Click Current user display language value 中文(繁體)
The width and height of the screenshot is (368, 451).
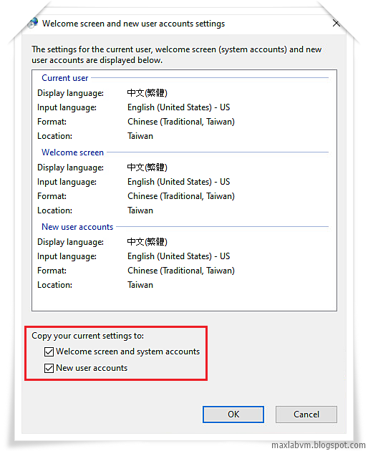click(x=147, y=92)
